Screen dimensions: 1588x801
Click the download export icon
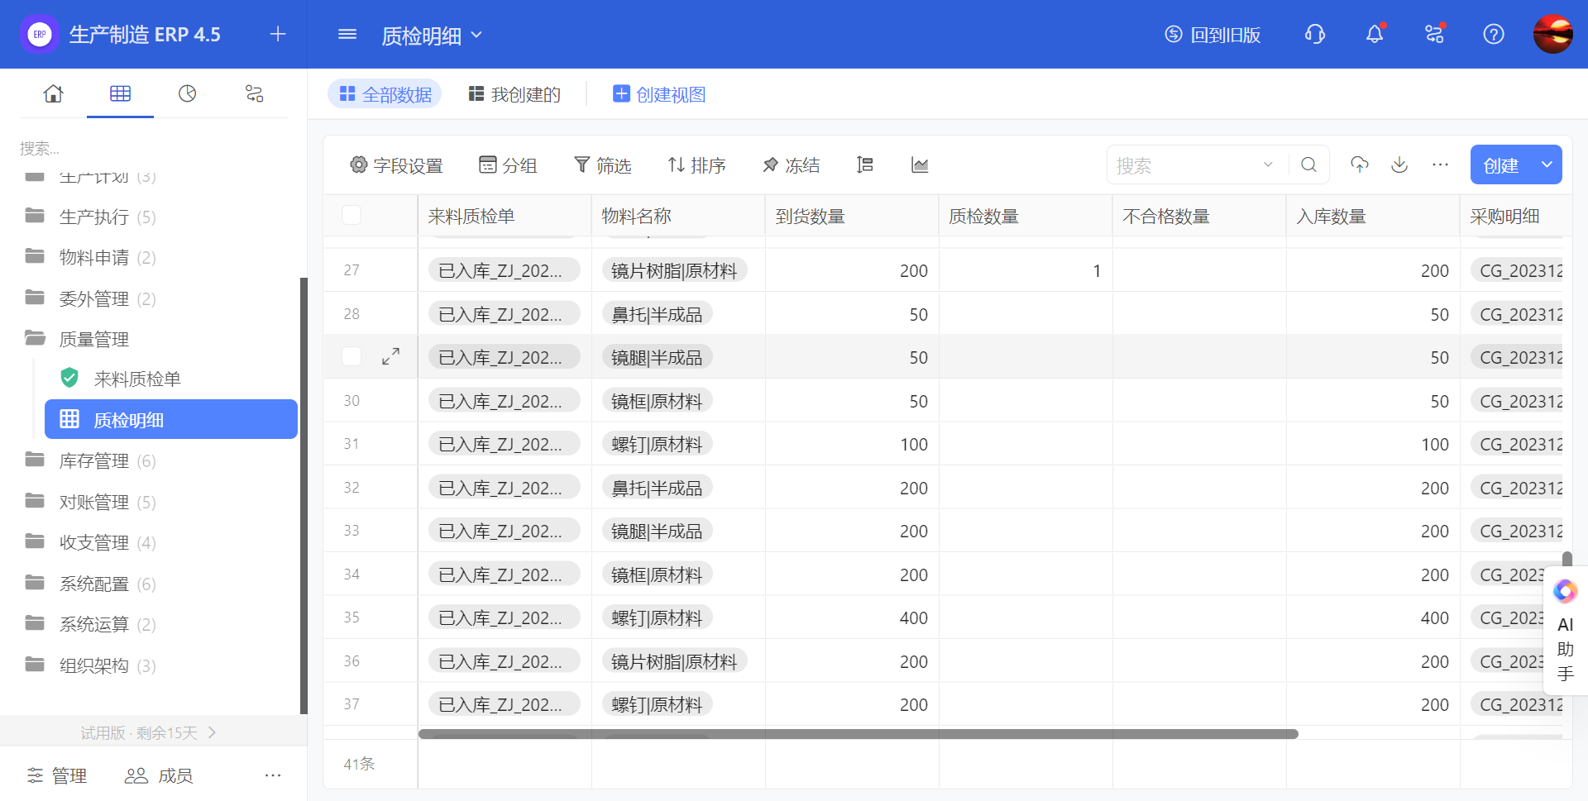point(1399,165)
